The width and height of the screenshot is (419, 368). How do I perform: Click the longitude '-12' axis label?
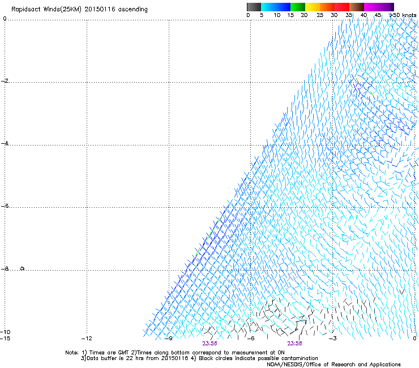click(87, 339)
